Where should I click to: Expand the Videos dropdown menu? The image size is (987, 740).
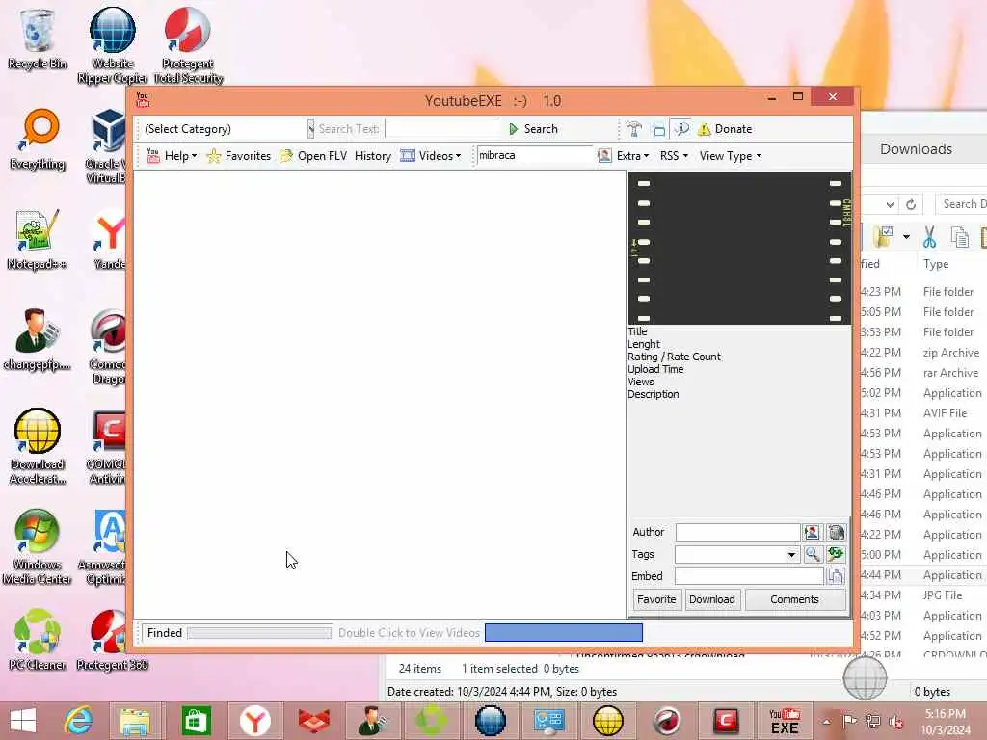[x=431, y=156]
